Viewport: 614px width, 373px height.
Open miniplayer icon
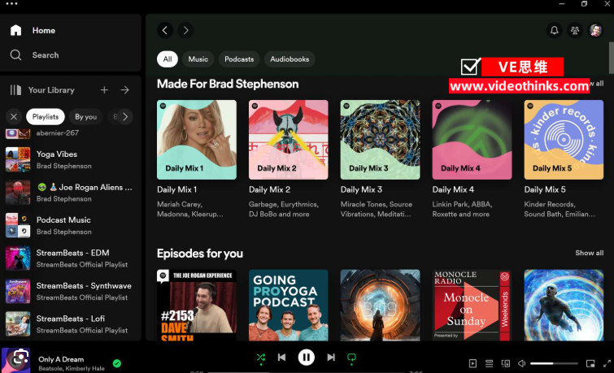click(590, 363)
